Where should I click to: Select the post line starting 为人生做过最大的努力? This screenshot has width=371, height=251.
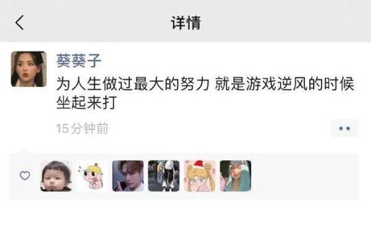click(x=205, y=84)
